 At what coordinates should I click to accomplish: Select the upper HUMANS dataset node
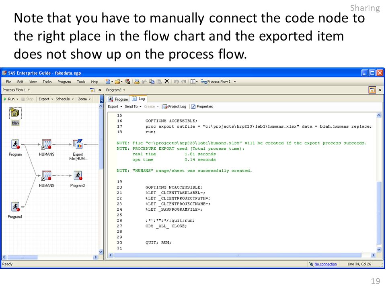click(x=46, y=144)
